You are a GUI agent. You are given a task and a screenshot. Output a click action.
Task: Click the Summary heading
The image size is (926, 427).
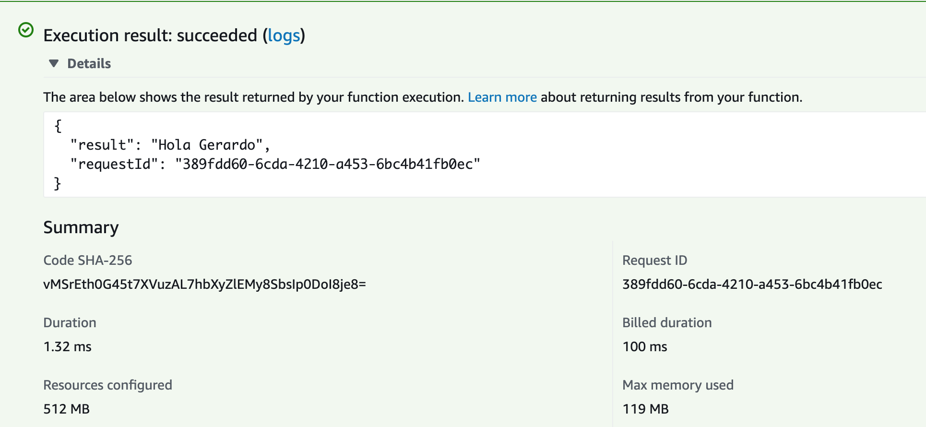click(81, 227)
